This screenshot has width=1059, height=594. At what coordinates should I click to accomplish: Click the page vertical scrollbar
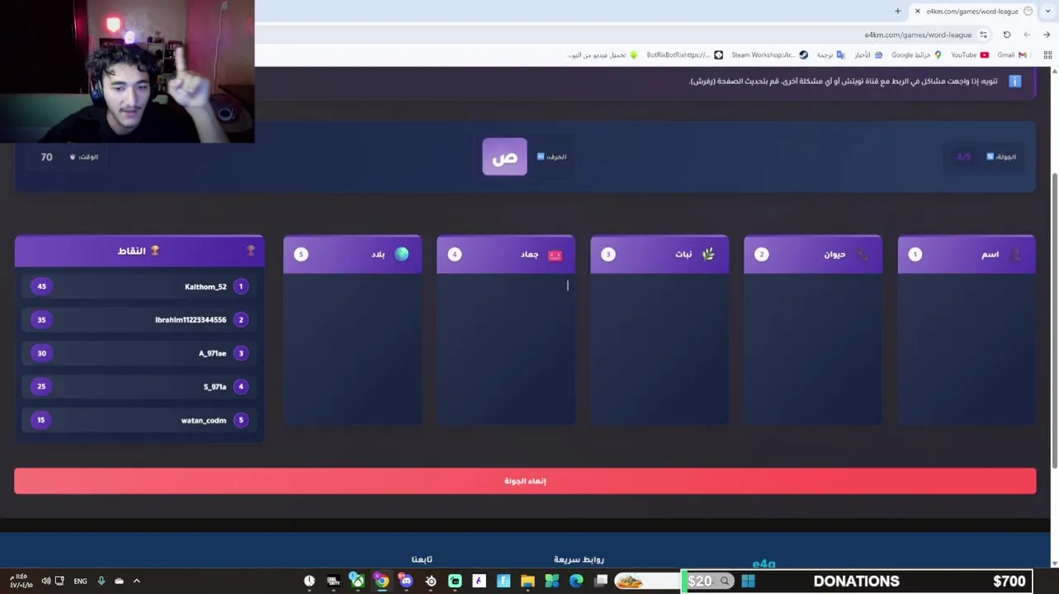coord(1054,322)
